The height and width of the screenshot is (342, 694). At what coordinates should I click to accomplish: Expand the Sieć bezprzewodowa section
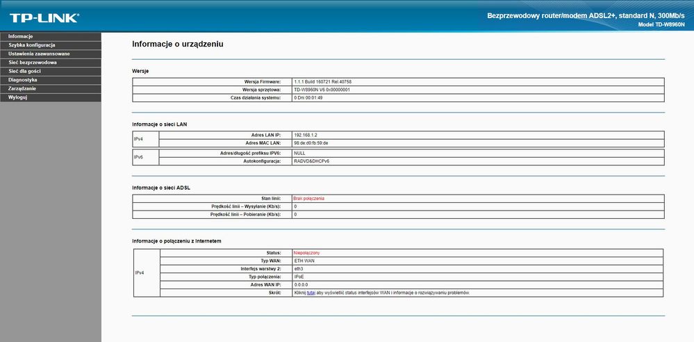[33, 63]
